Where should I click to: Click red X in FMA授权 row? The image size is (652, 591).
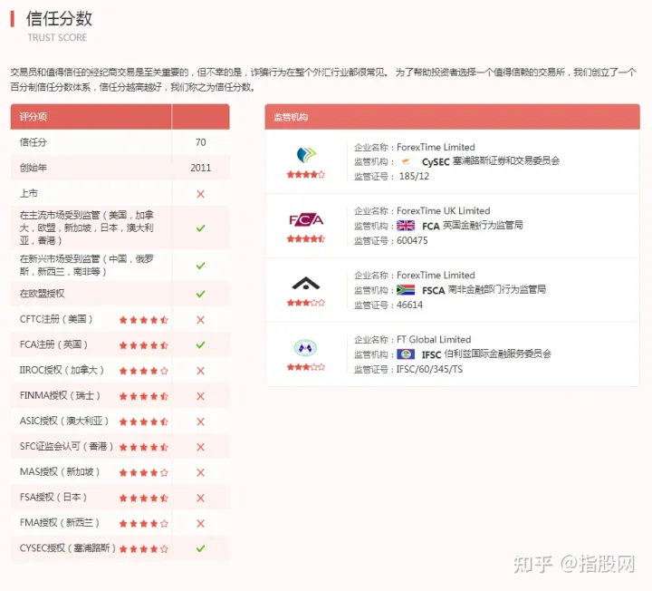click(x=200, y=524)
